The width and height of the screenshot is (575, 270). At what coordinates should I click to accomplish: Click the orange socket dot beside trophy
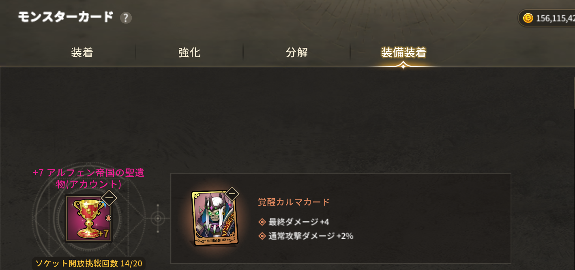(x=108, y=218)
